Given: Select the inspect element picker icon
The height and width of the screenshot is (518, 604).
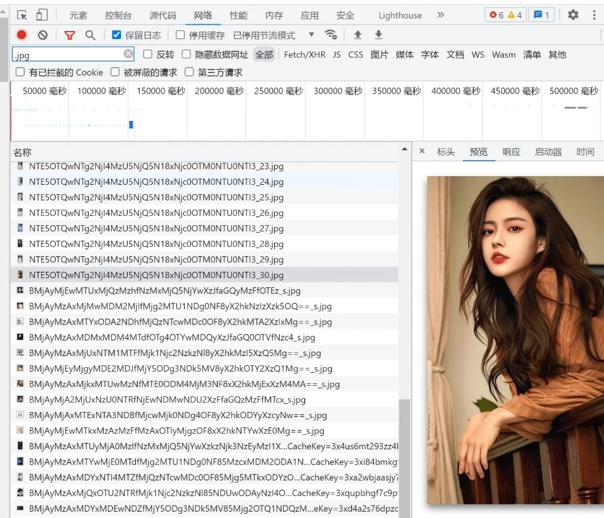Looking at the screenshot, I should pyautogui.click(x=22, y=15).
